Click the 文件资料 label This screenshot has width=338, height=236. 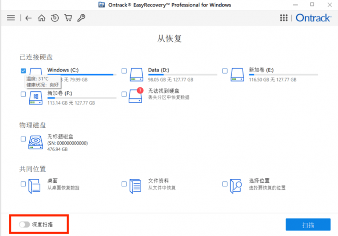pyautogui.click(x=159, y=181)
